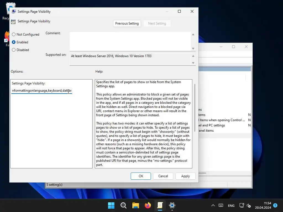Click the Previous Setting button
Image resolution: width=283 pixels, height=212 pixels.
(x=127, y=23)
